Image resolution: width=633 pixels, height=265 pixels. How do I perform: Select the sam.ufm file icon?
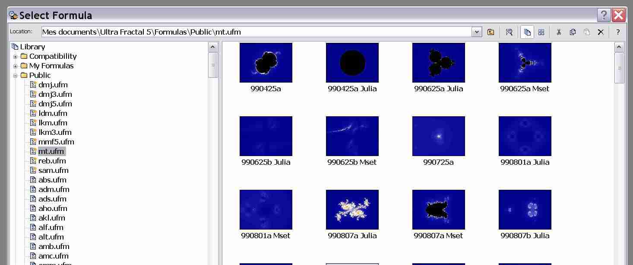(x=33, y=170)
